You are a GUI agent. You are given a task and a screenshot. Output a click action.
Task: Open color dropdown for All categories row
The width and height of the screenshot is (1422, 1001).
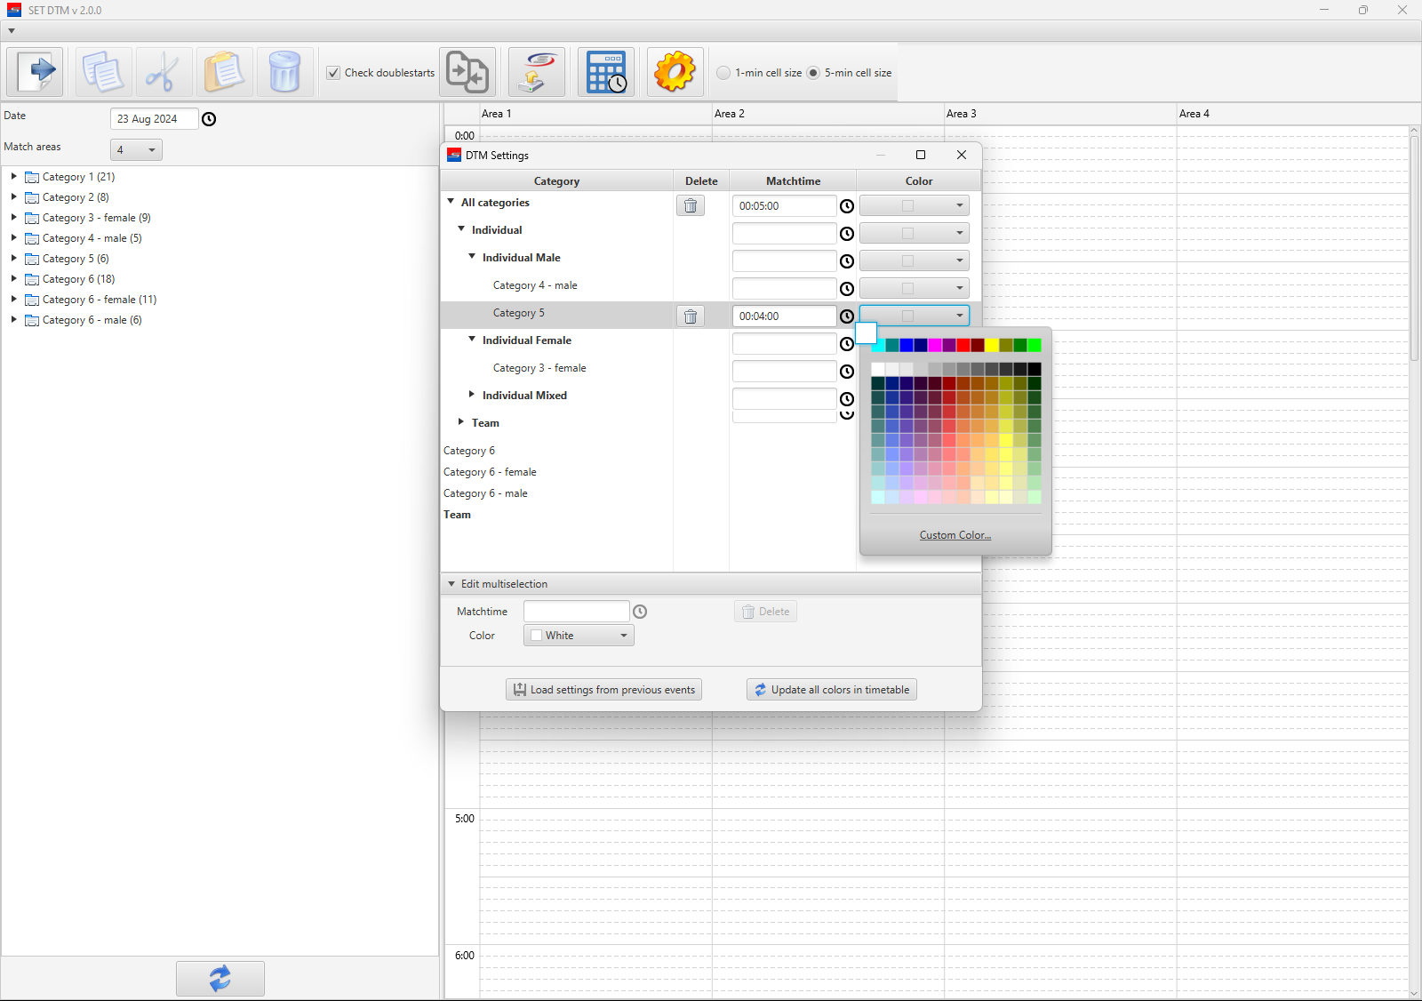(914, 205)
